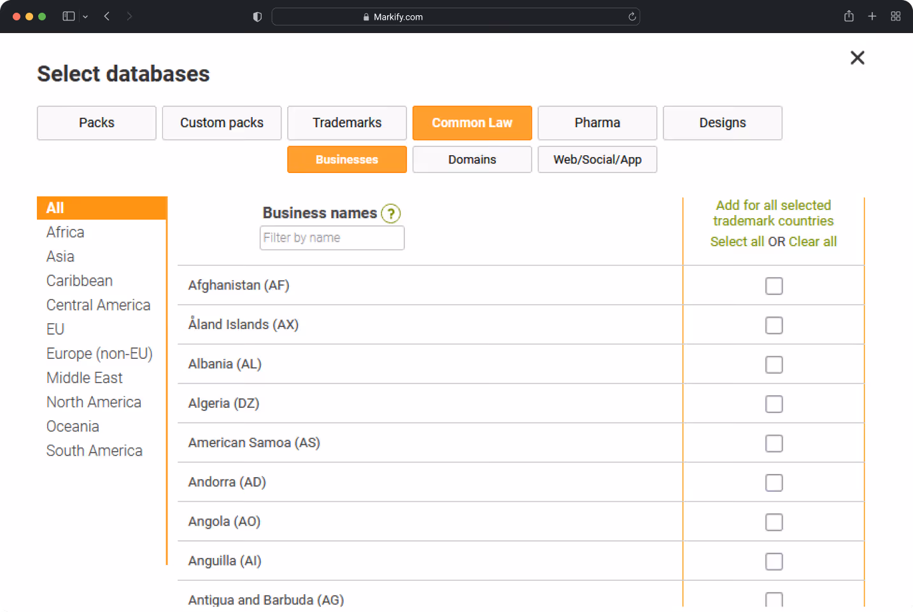Image resolution: width=913 pixels, height=612 pixels.
Task: Focus the Filter by name field
Action: point(332,238)
